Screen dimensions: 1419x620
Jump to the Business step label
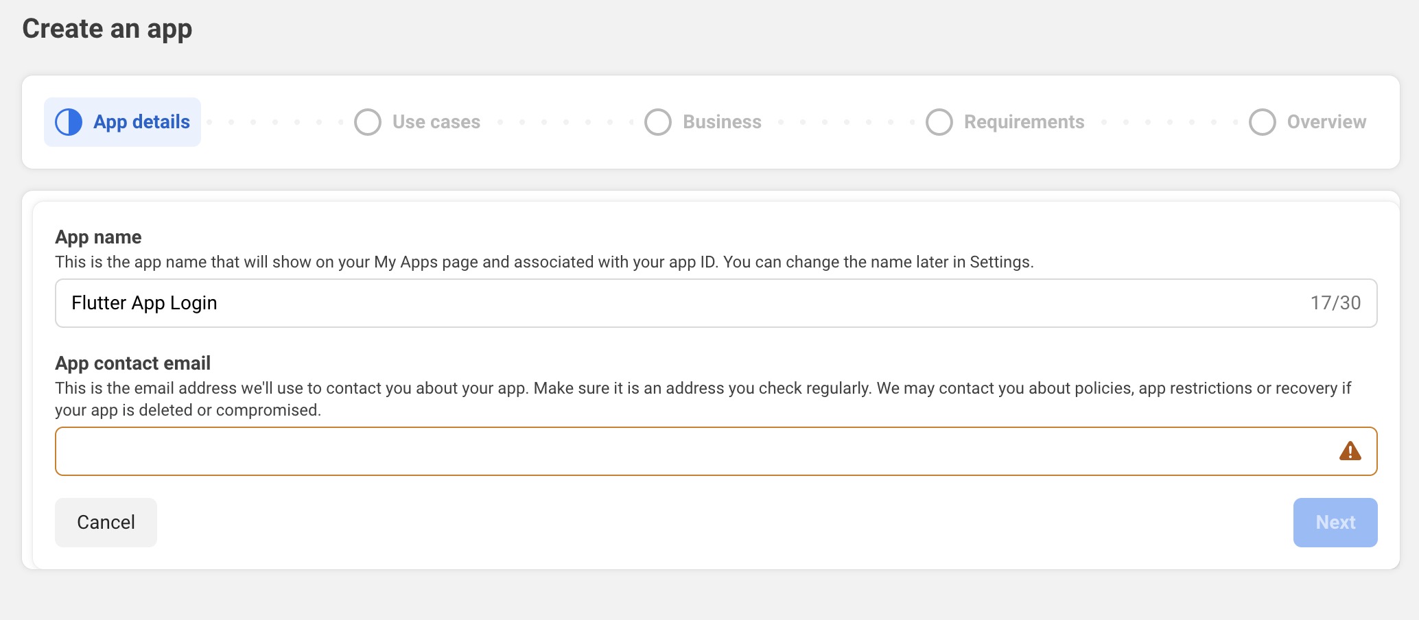click(x=722, y=122)
